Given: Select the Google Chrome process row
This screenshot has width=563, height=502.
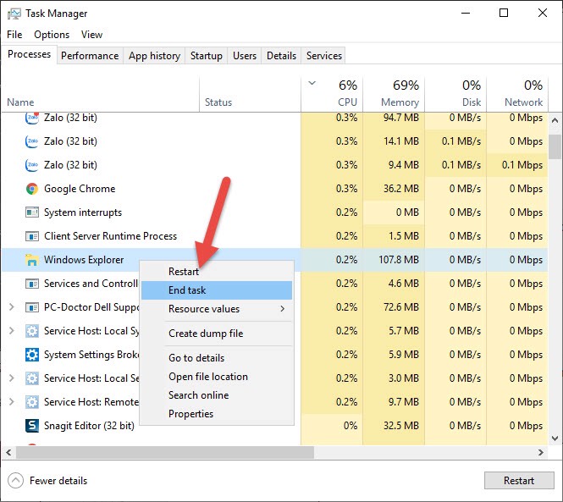Looking at the screenshot, I should pos(274,189).
